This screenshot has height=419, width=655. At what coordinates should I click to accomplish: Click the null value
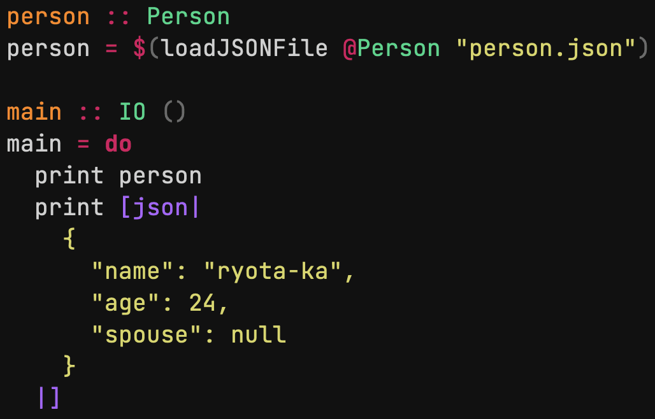click(x=259, y=334)
